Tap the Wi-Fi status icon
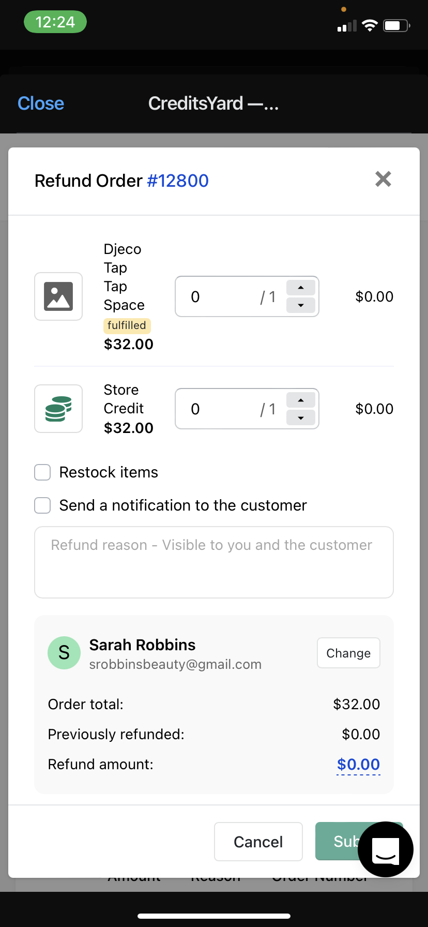 (370, 25)
